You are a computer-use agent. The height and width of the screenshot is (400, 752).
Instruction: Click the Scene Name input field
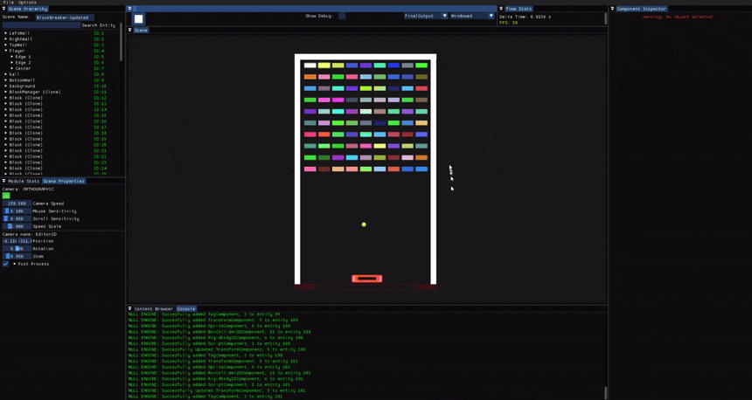64,17
